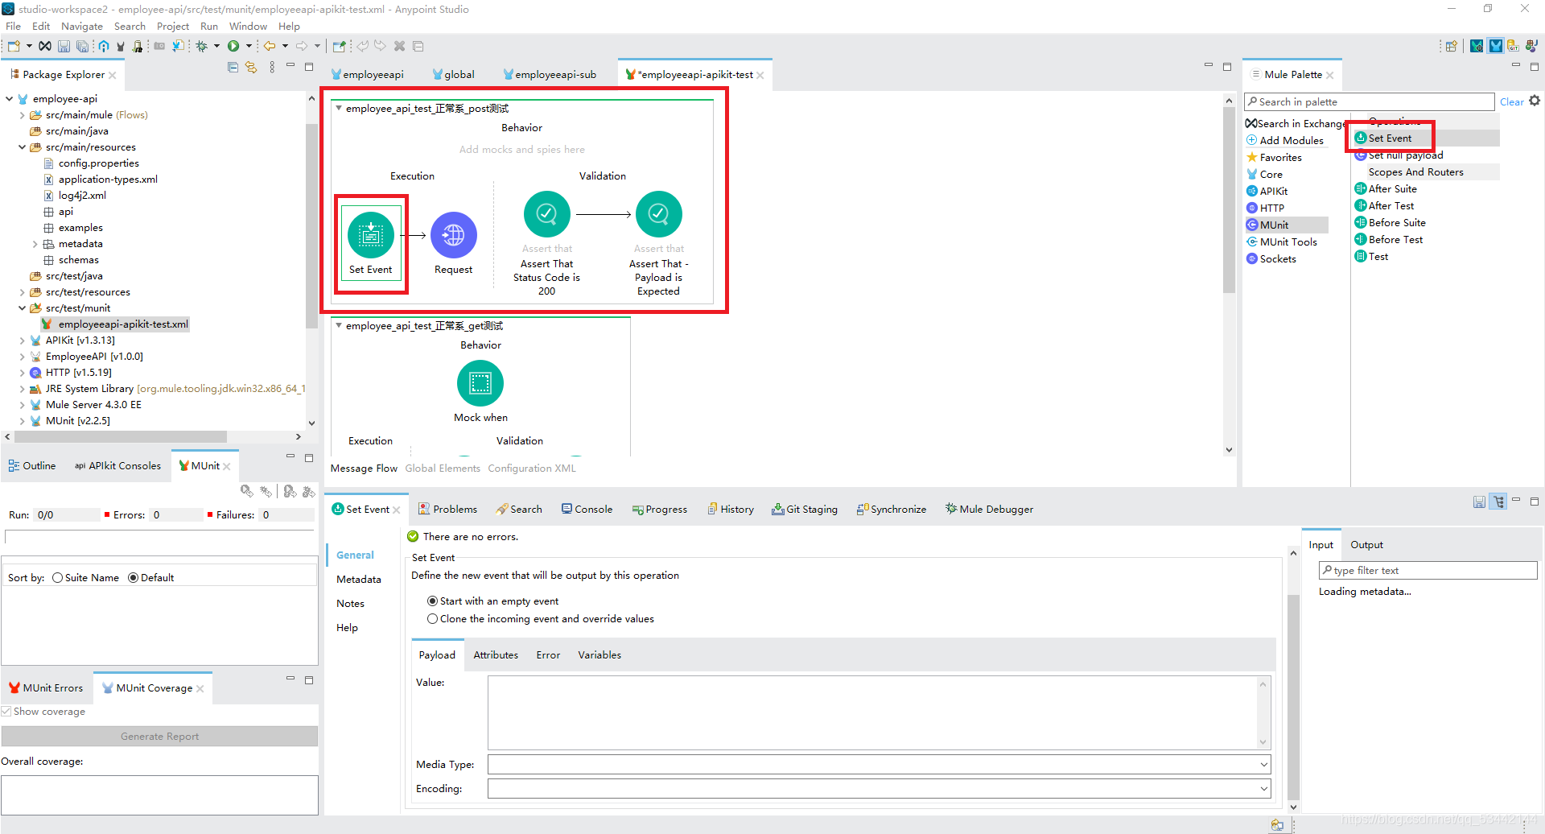Open the Variables tab in Set Event

[x=599, y=654]
